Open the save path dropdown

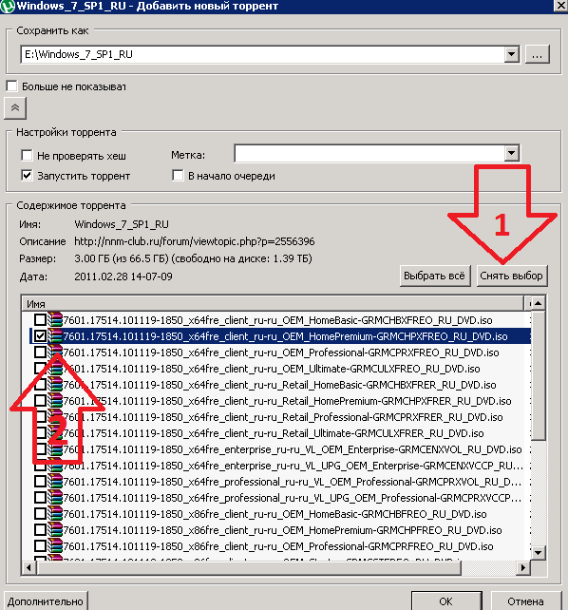(512, 54)
